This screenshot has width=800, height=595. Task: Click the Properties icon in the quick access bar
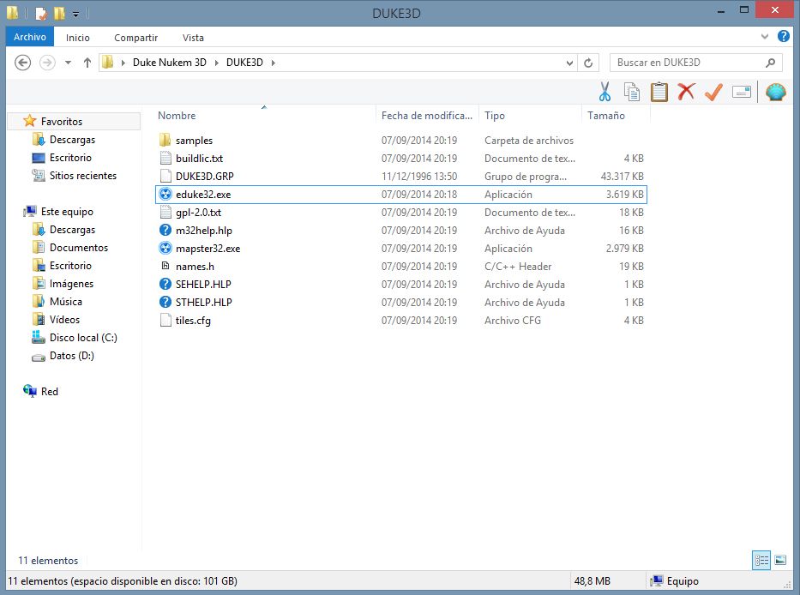(41, 13)
